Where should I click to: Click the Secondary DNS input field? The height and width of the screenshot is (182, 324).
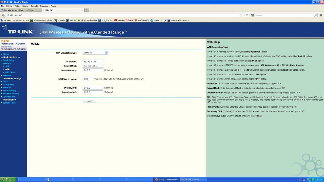coord(93,92)
